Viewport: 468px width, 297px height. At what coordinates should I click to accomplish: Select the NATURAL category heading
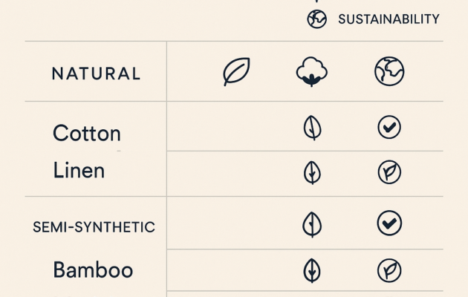96,74
